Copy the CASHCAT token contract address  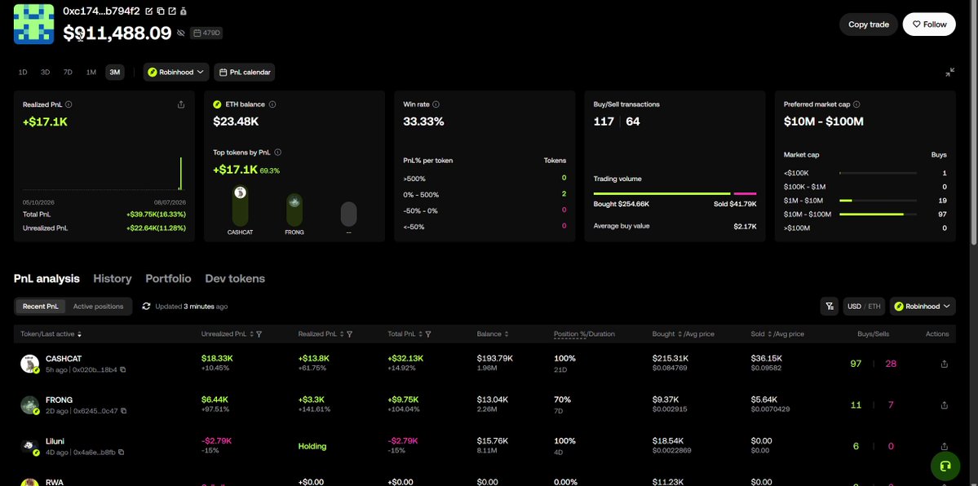click(123, 370)
